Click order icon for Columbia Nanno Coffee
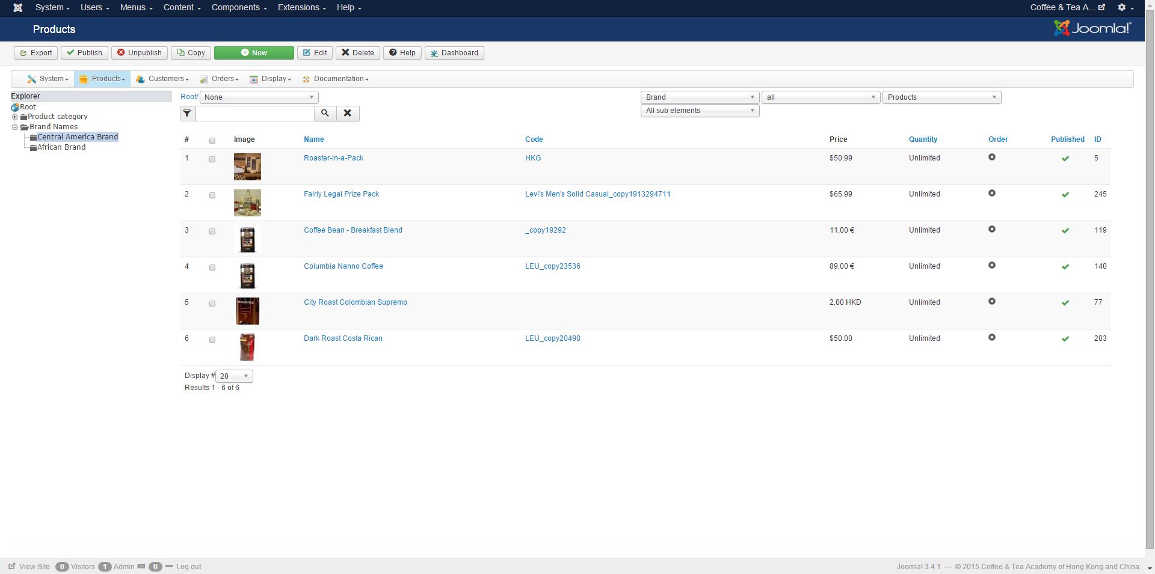The image size is (1155, 574). click(992, 266)
